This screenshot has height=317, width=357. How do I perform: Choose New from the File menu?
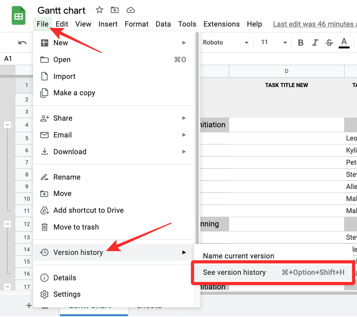[x=114, y=43]
